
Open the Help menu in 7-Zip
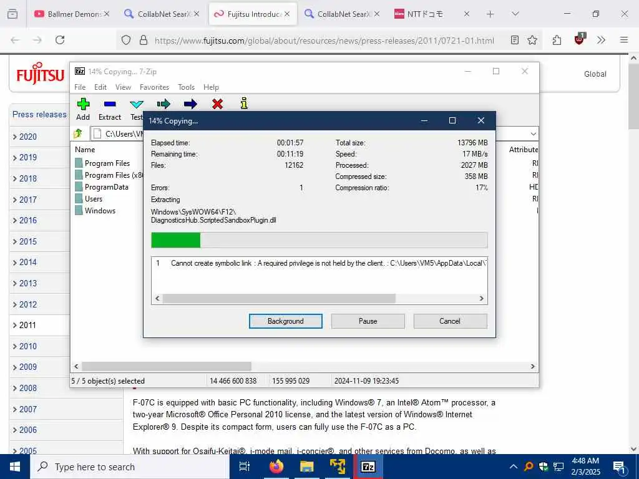(x=211, y=87)
